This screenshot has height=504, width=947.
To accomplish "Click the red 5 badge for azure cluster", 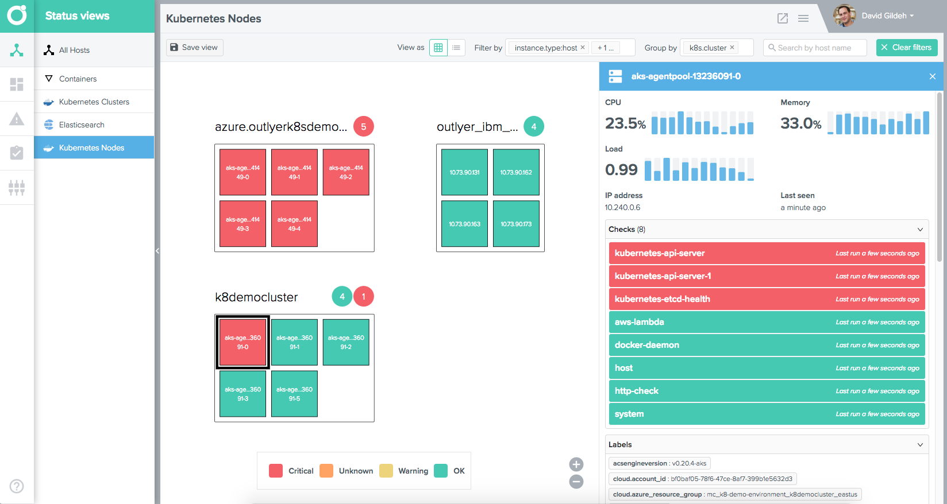I will [x=363, y=126].
